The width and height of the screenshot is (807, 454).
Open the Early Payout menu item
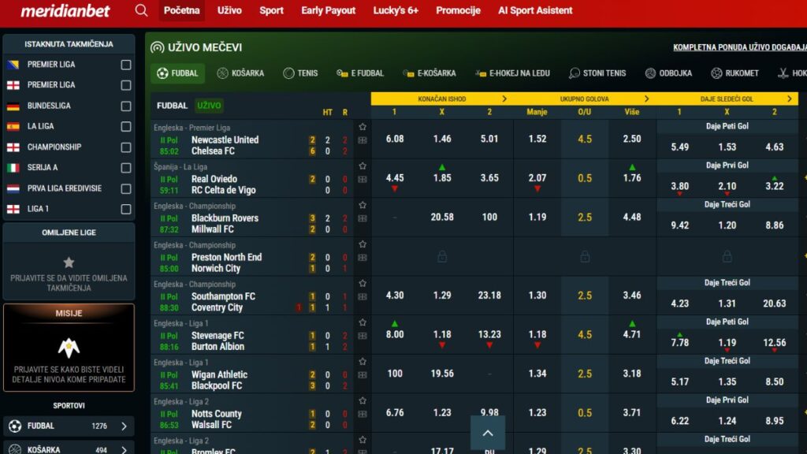tap(328, 10)
